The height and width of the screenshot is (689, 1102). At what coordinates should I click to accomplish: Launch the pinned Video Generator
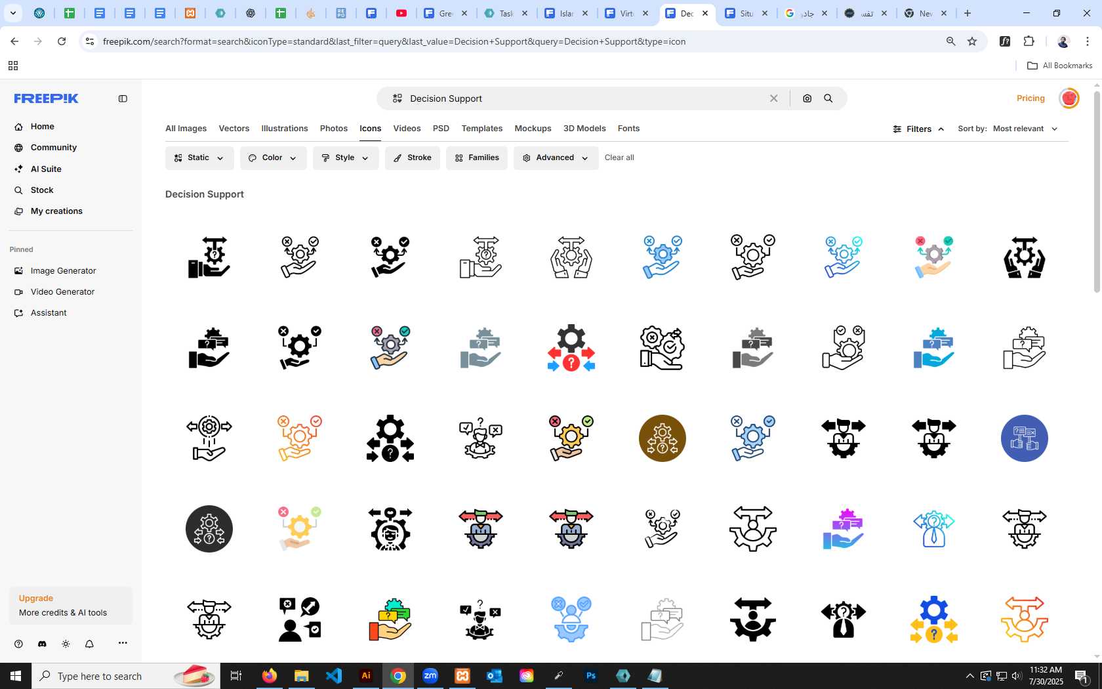point(62,292)
